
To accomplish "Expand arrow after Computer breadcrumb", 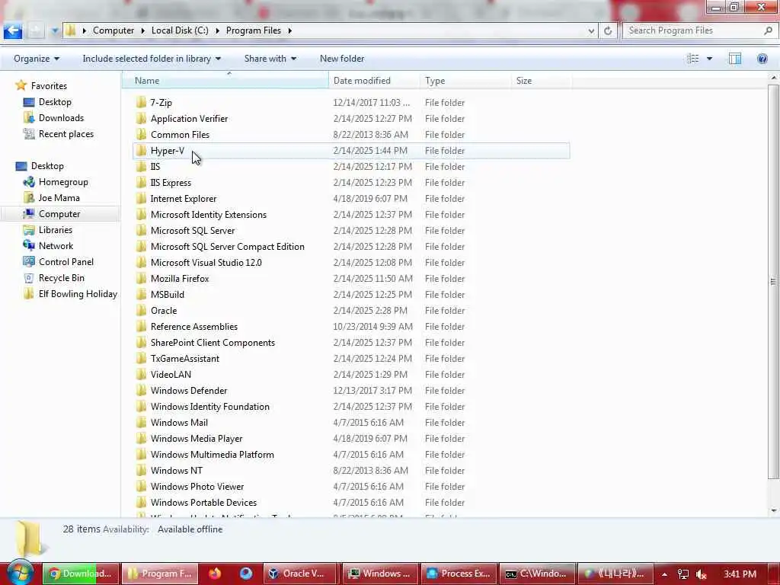I will pyautogui.click(x=142, y=30).
